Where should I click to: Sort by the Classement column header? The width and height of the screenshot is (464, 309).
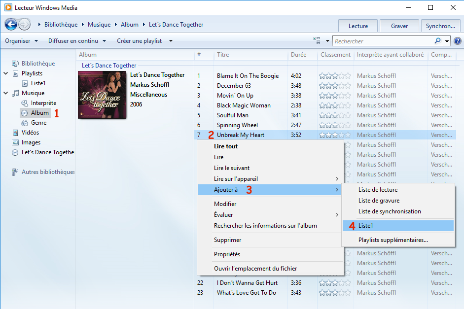tap(336, 55)
